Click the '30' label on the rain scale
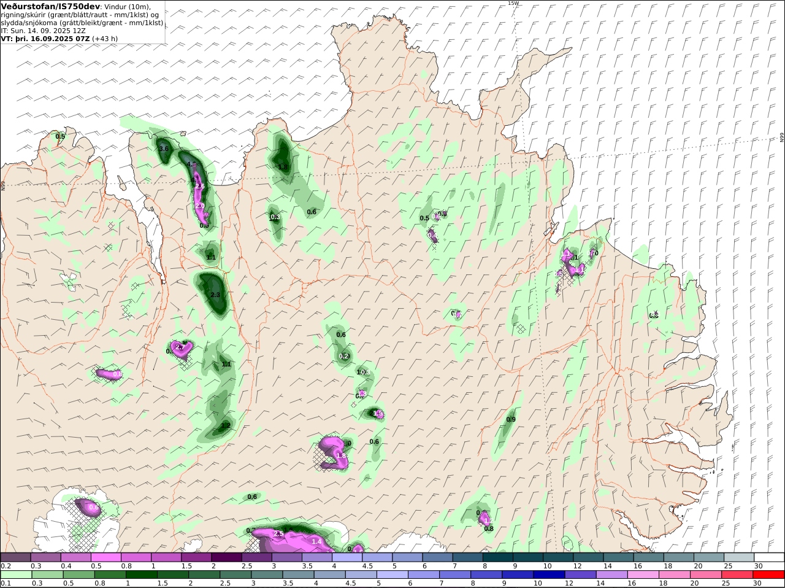 pos(757,583)
